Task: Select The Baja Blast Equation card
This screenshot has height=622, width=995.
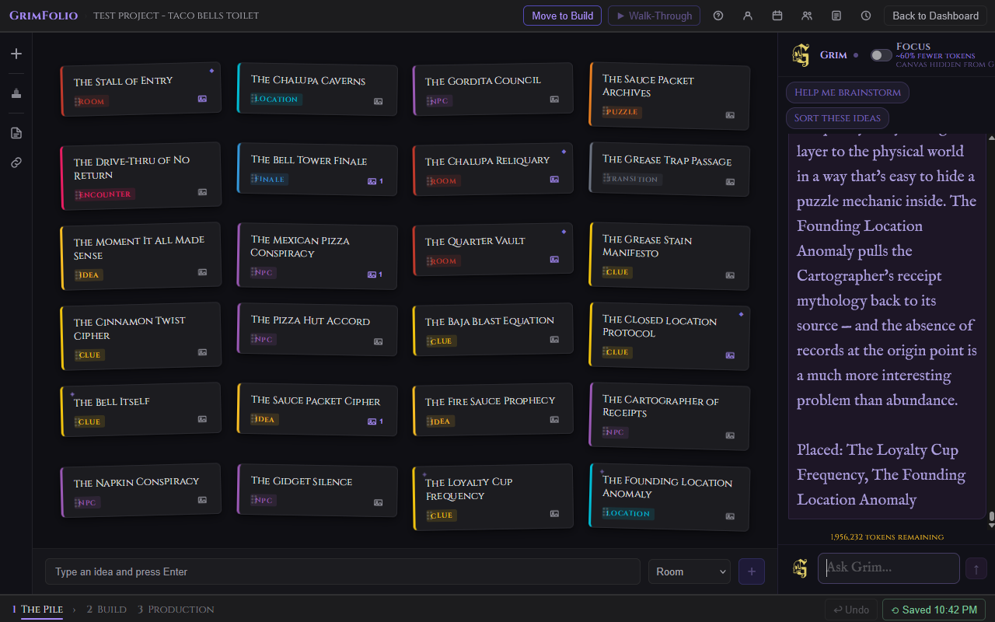Action: tap(493, 330)
